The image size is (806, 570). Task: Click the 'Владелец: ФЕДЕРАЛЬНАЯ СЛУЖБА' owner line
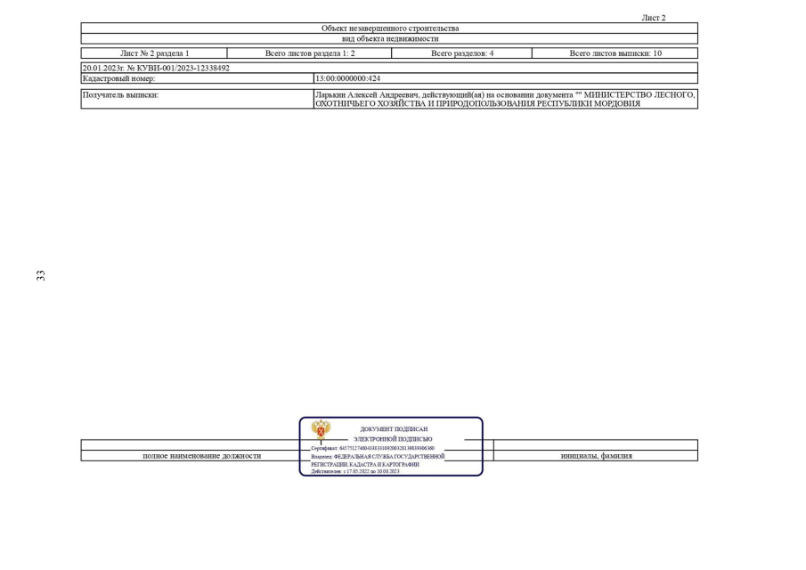[378, 456]
